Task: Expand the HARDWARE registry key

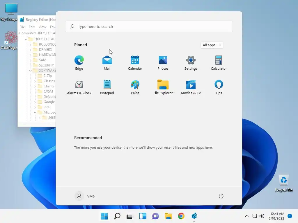Action: pos(30,55)
